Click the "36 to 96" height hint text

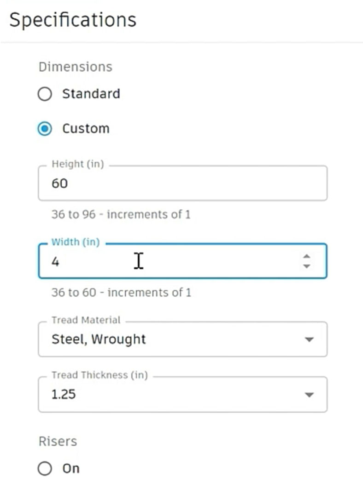[x=121, y=214]
